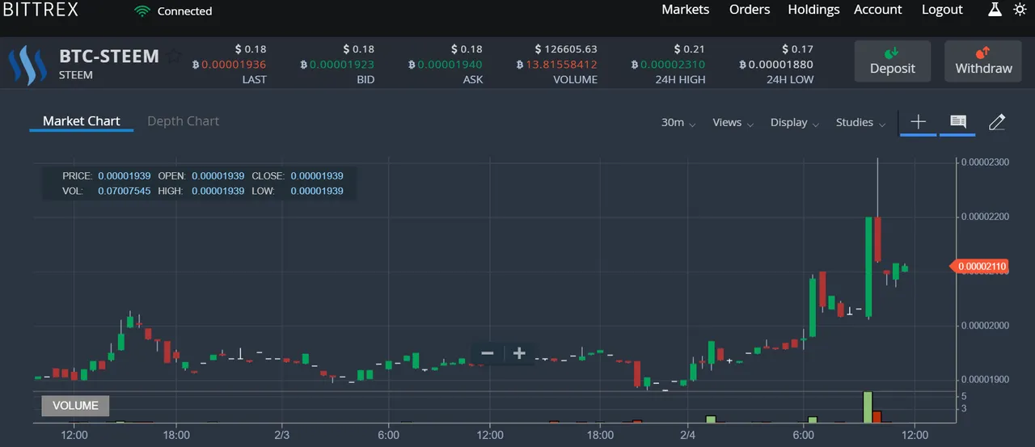
Task: Expand the Views dropdown
Action: [733, 122]
